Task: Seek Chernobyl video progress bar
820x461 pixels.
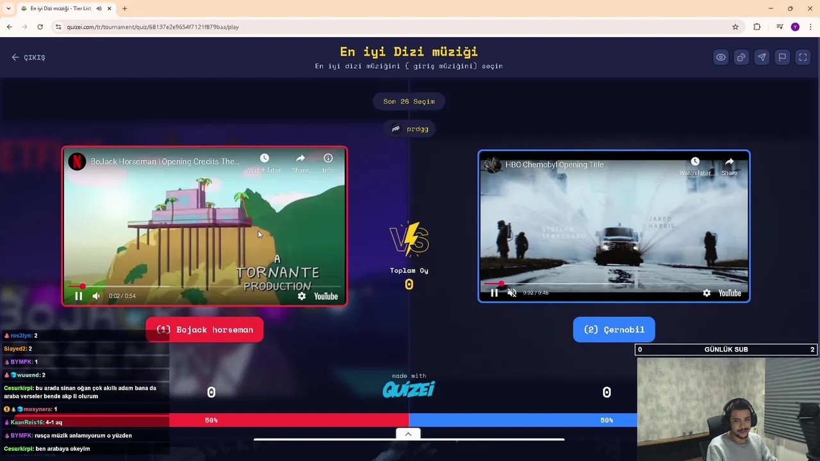Action: click(614, 283)
